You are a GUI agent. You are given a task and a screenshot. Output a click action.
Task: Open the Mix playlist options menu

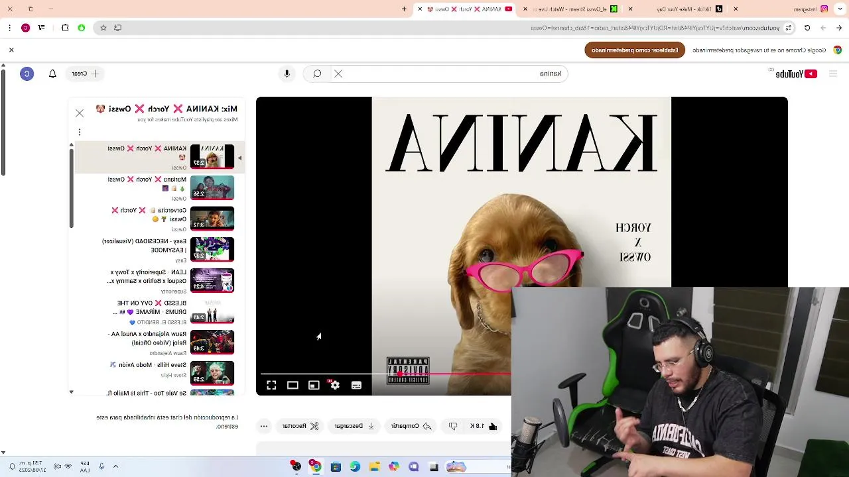80,132
